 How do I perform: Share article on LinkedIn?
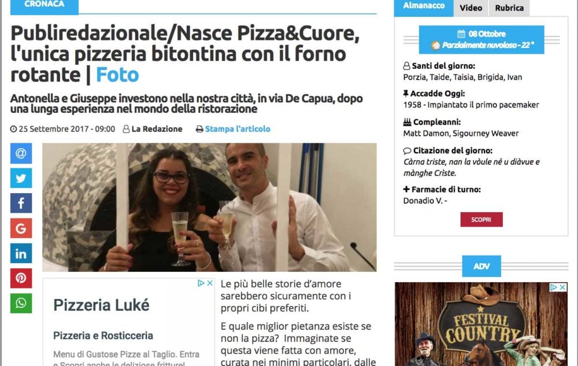click(x=21, y=253)
